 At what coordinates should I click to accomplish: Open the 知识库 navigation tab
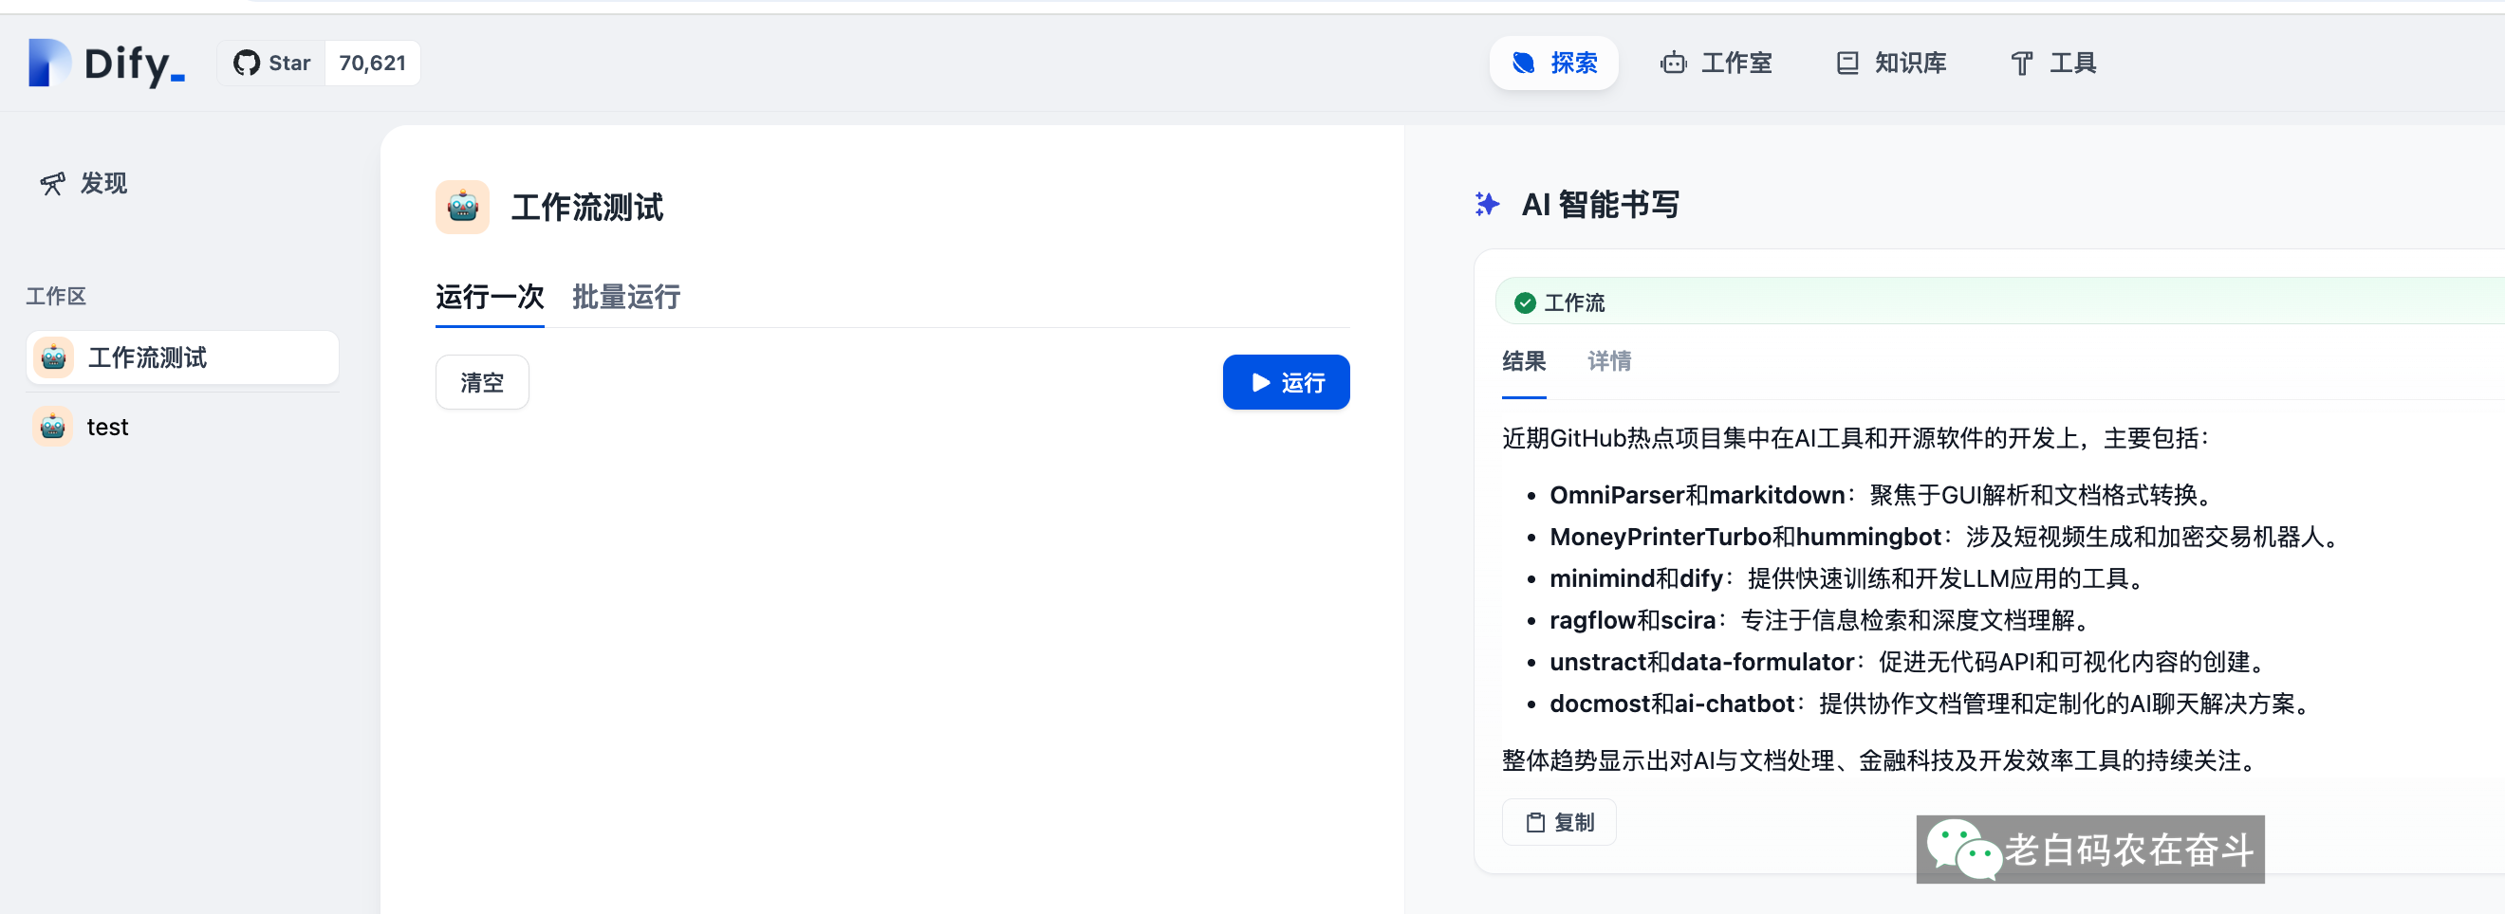tap(1891, 64)
